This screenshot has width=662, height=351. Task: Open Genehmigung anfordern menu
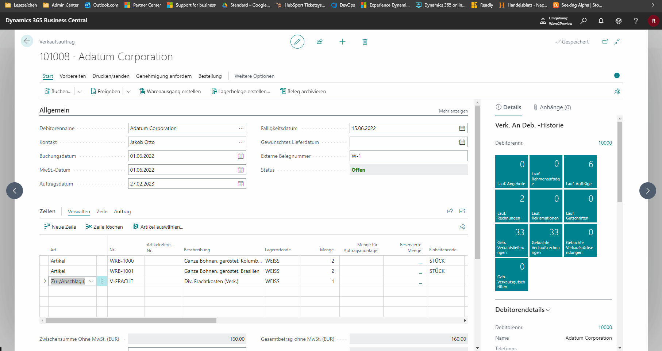(164, 76)
